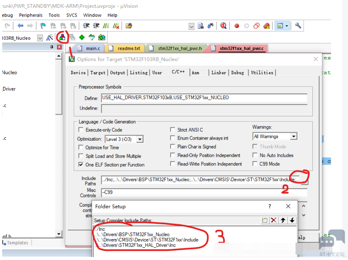
Task: Move include path down with arrow icon
Action: [292, 220]
